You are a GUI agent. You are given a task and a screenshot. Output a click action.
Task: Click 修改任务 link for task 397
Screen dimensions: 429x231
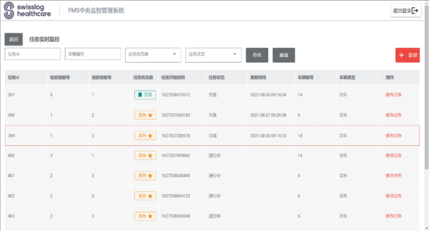393,95
